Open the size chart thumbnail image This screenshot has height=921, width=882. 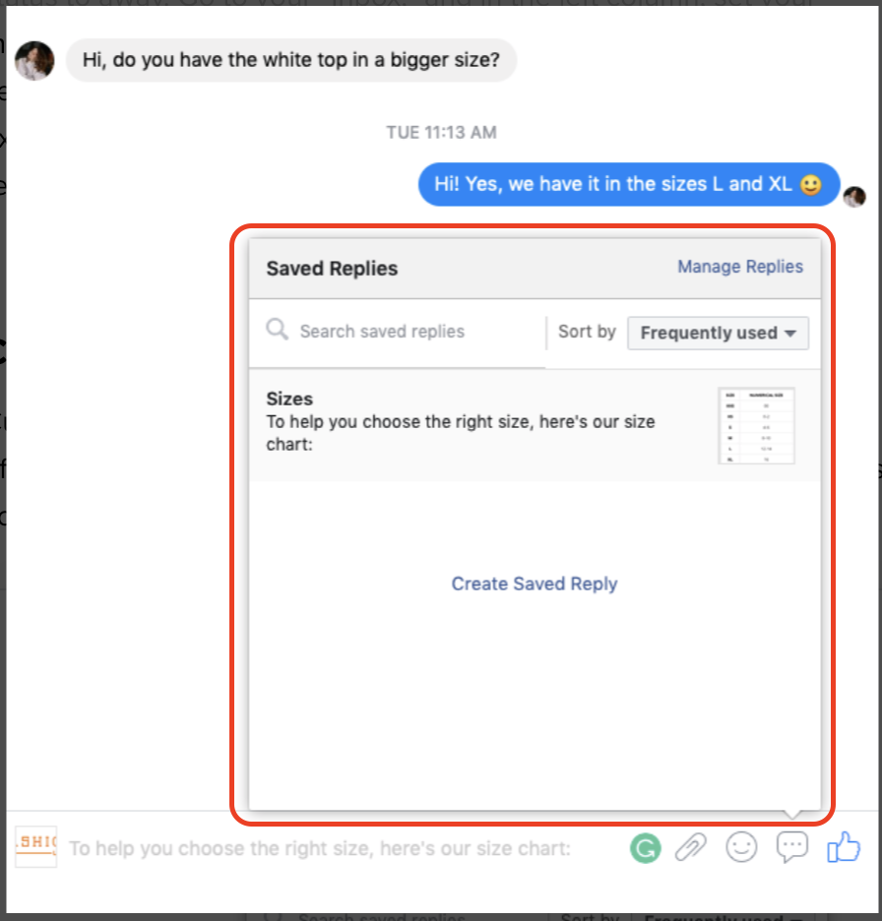pyautogui.click(x=756, y=425)
